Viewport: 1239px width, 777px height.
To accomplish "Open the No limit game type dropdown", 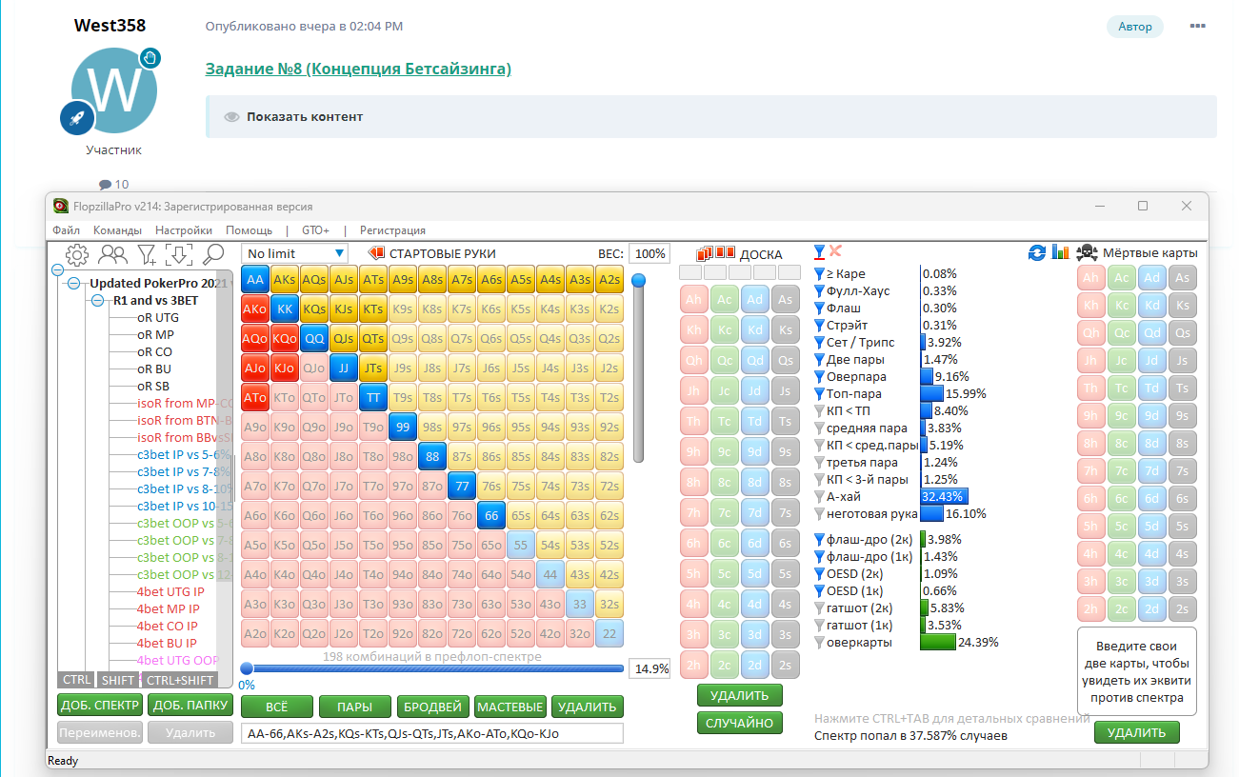I will click(296, 253).
